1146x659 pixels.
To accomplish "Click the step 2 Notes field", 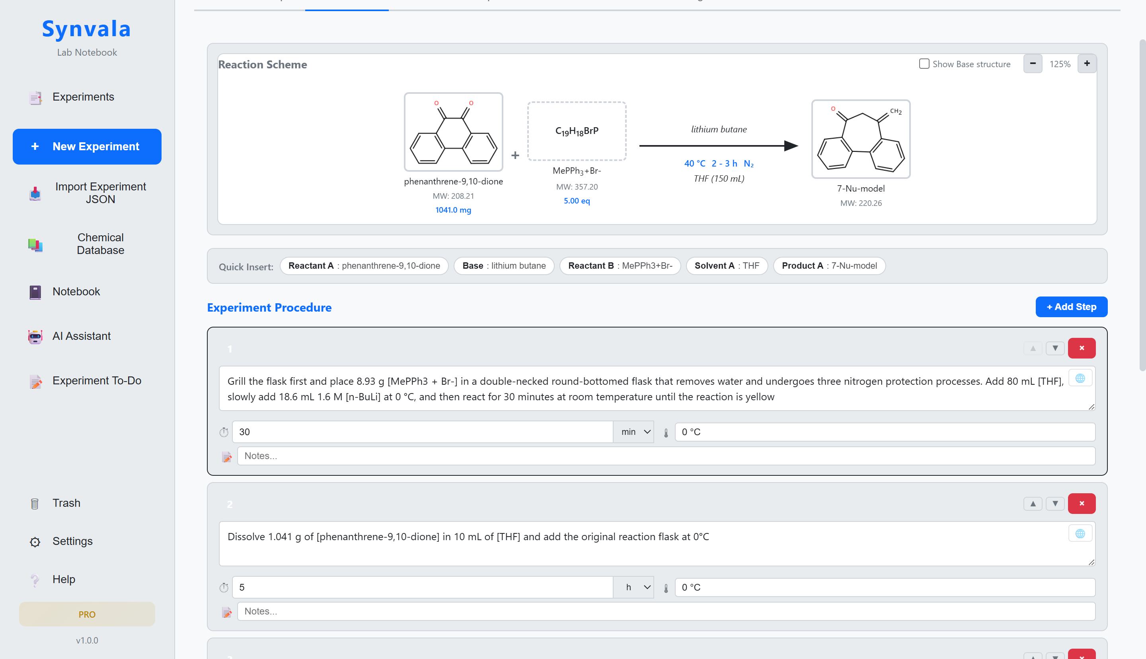I will [x=666, y=611].
